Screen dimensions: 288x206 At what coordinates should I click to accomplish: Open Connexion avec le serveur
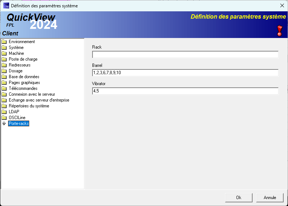tap(32, 94)
